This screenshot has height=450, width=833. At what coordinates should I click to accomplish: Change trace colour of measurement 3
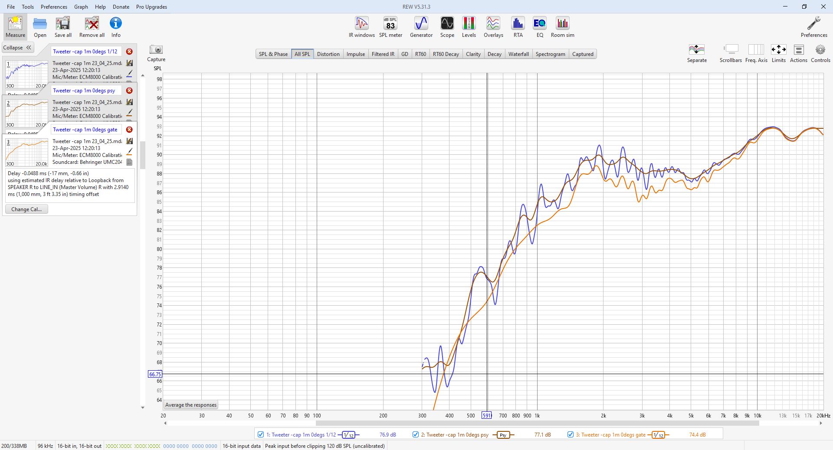tap(129, 152)
